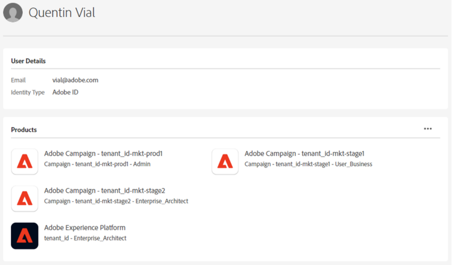Open Adobe Campaign - tenant_id-mkt-stage1 product title
This screenshot has width=452, height=265.
304,154
